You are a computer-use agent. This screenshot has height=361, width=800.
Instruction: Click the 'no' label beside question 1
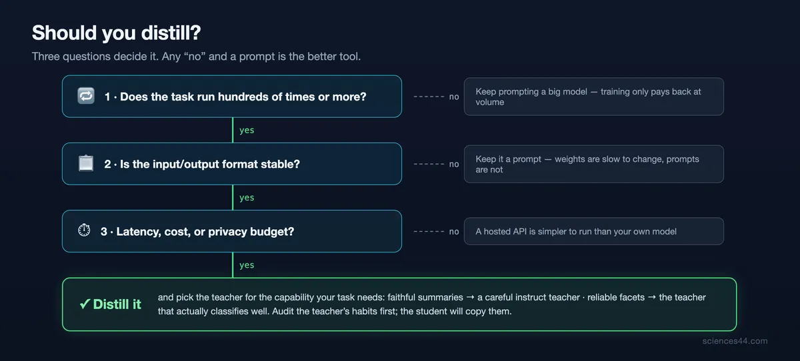tap(454, 97)
